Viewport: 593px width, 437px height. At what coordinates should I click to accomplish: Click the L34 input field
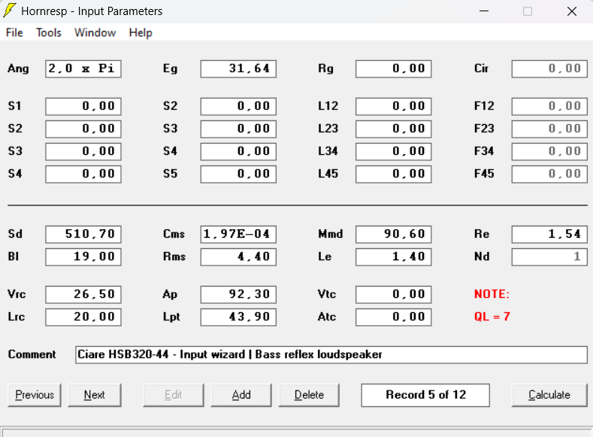[x=393, y=152]
